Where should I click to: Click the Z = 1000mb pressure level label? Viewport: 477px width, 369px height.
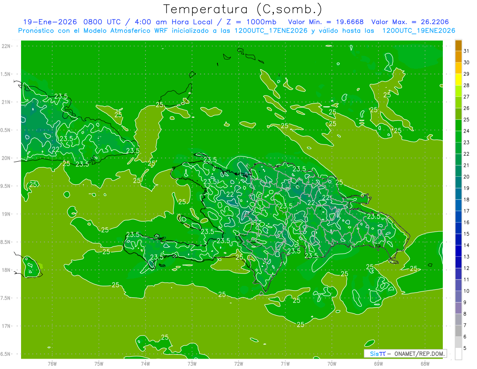point(253,22)
